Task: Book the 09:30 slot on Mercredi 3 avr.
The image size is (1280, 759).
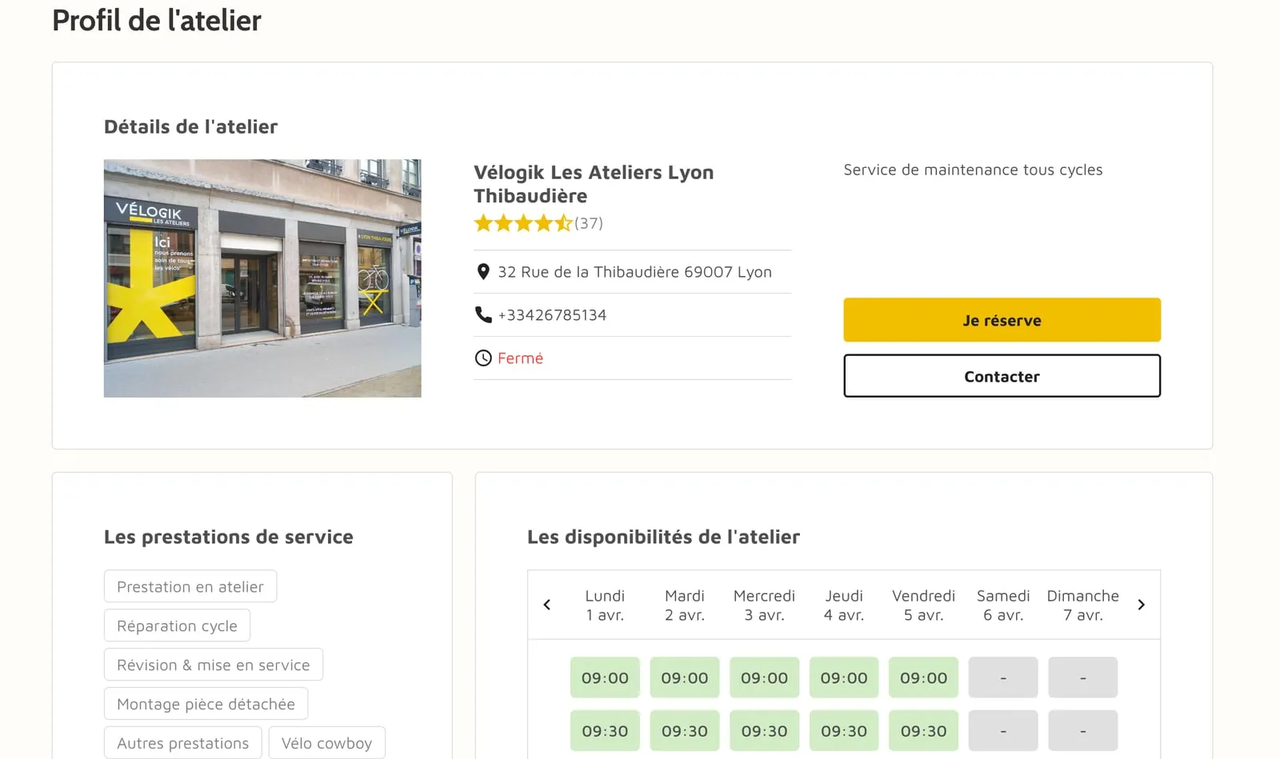Action: (x=764, y=731)
